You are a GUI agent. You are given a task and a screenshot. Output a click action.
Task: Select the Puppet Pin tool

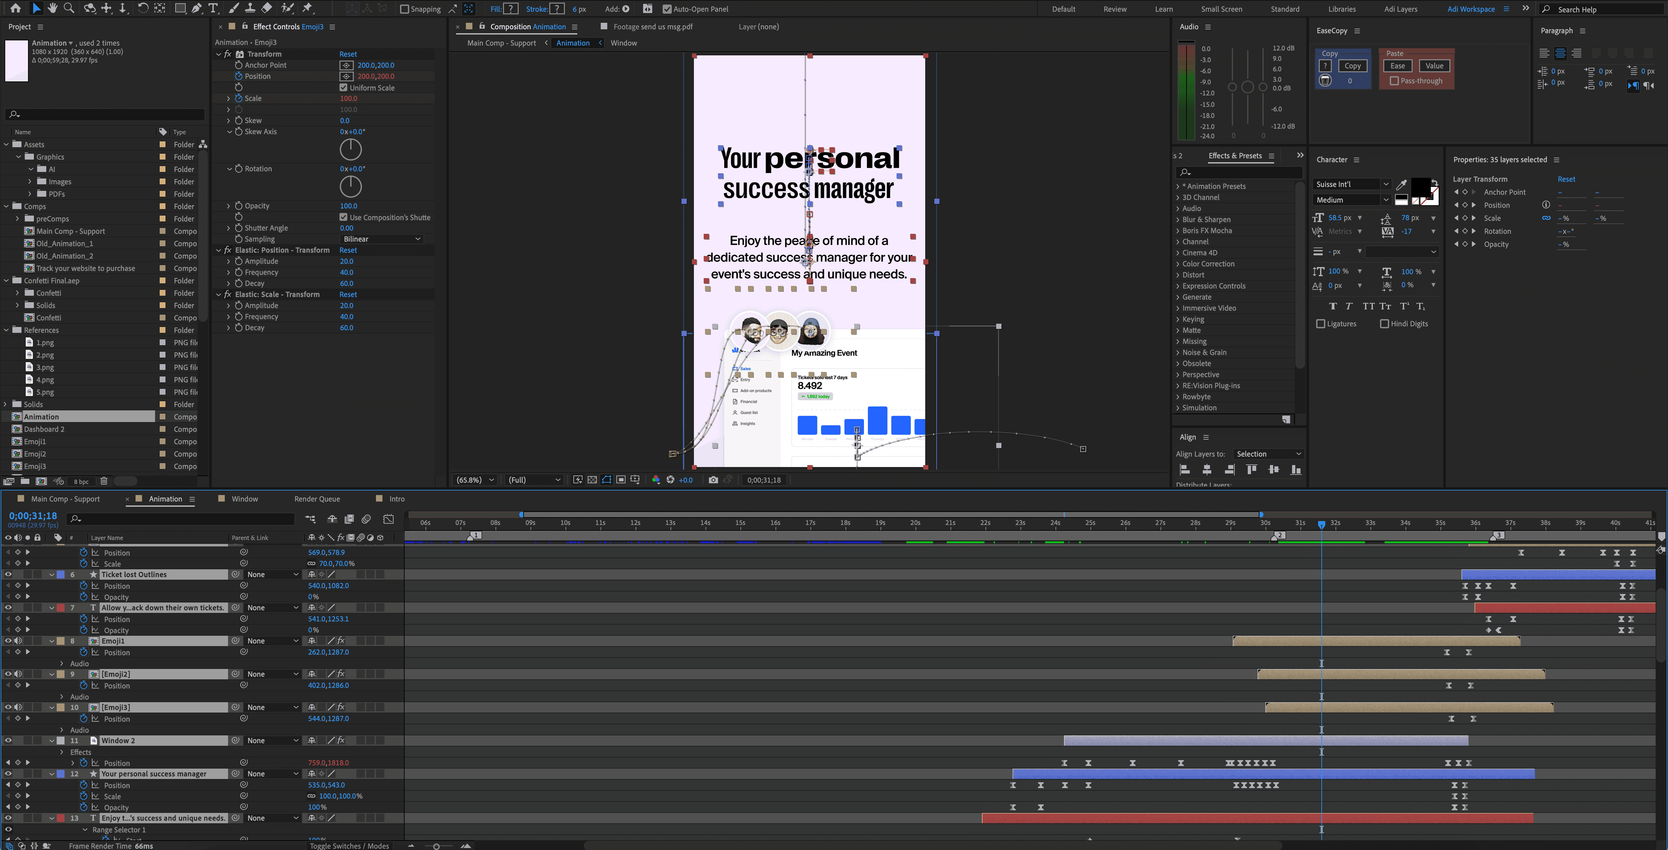[308, 8]
